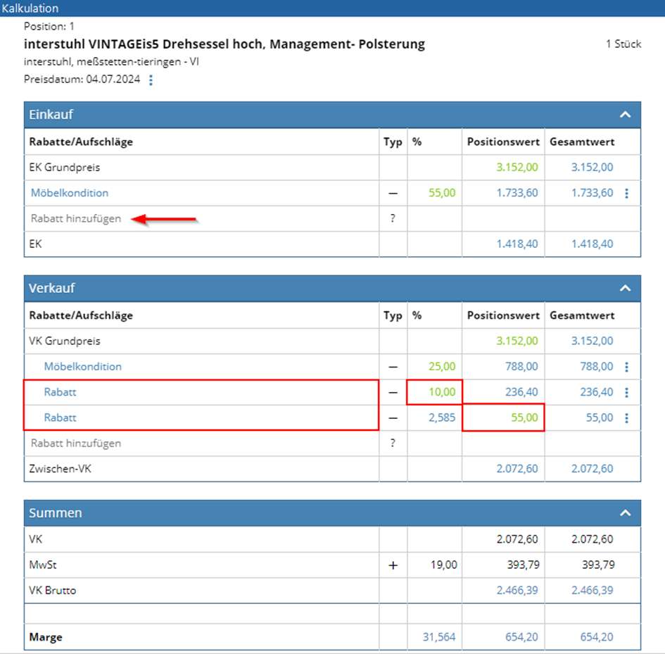Click the product title interstuhl VINTAGEis5
Screen dimensions: 665x654
(224, 44)
